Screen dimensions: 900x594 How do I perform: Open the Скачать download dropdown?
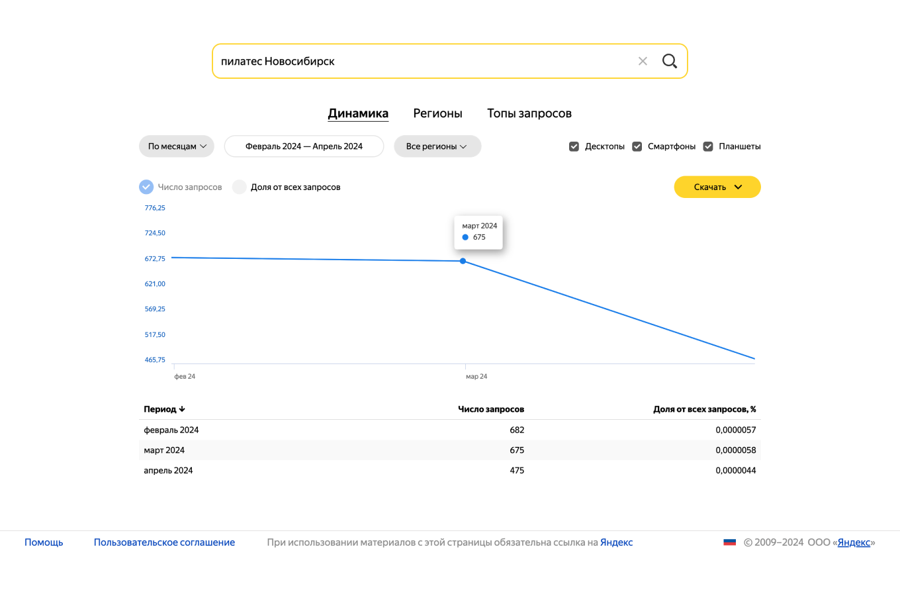pyautogui.click(x=717, y=187)
